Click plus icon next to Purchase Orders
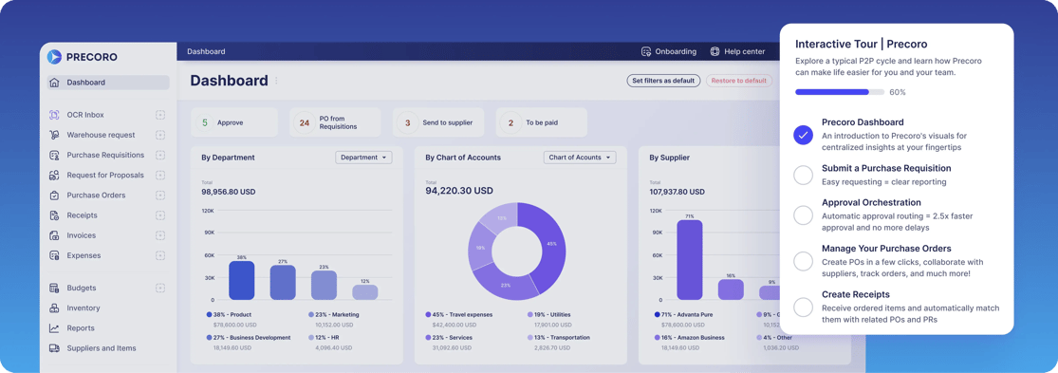 point(160,196)
